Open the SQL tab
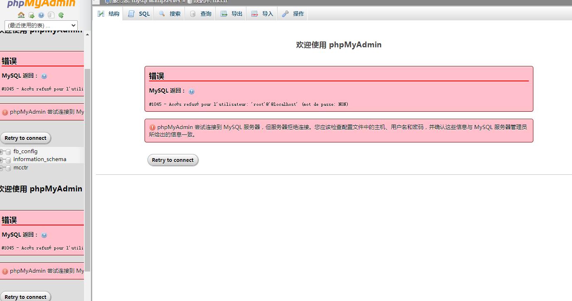The width and height of the screenshot is (572, 301). point(139,14)
